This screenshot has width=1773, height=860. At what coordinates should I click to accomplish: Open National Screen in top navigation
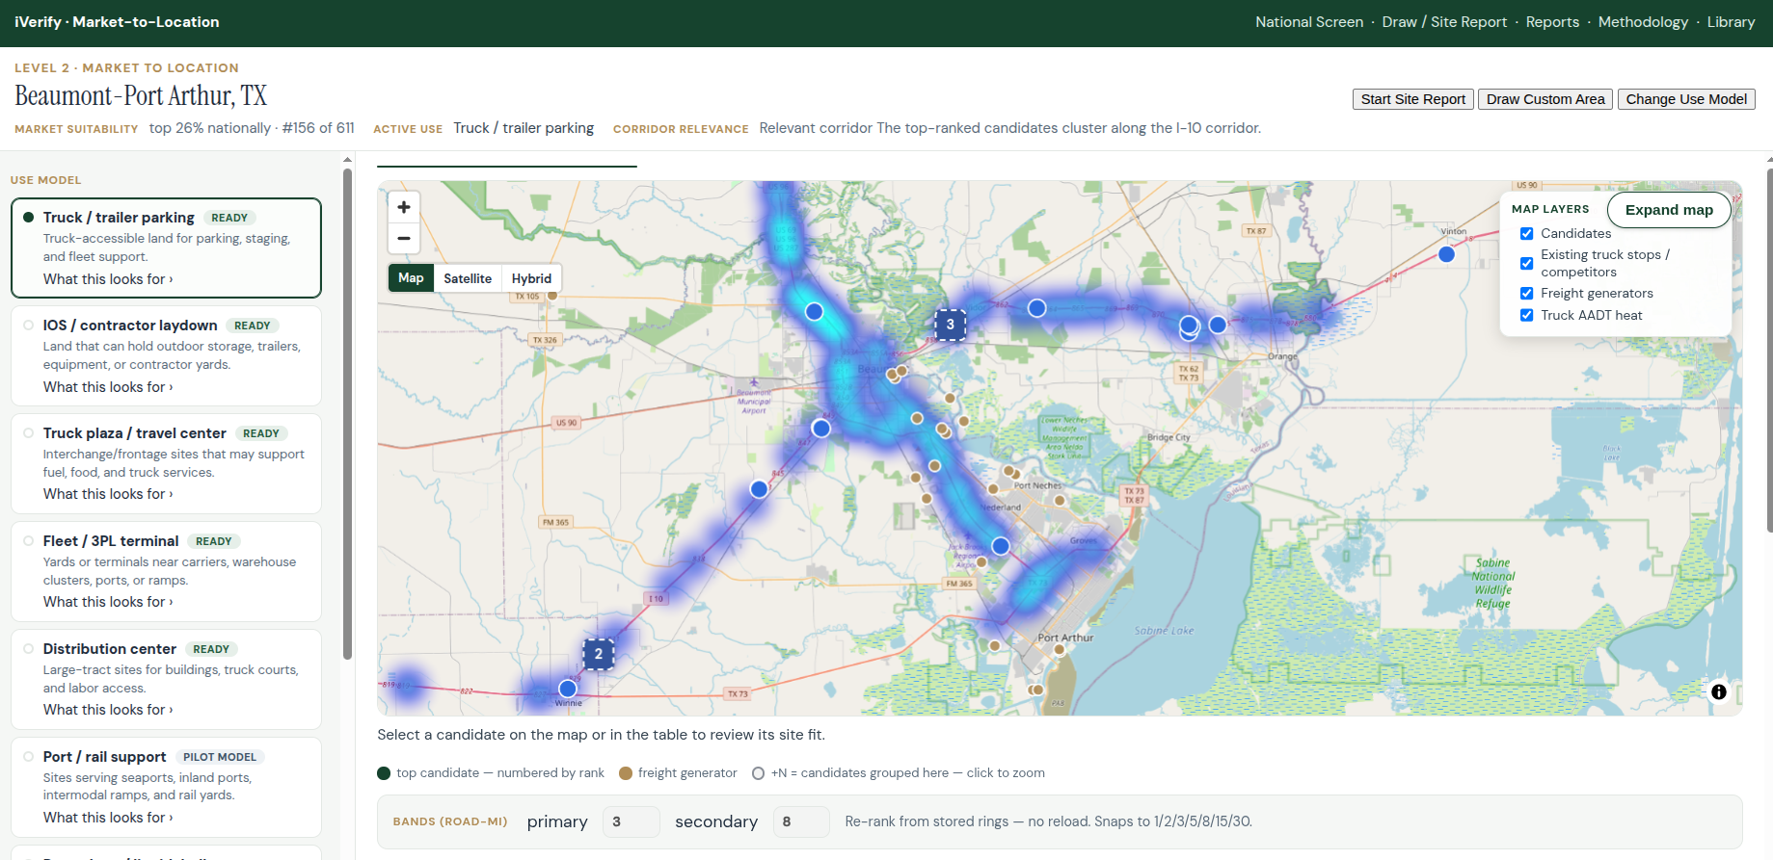pyautogui.click(x=1309, y=22)
